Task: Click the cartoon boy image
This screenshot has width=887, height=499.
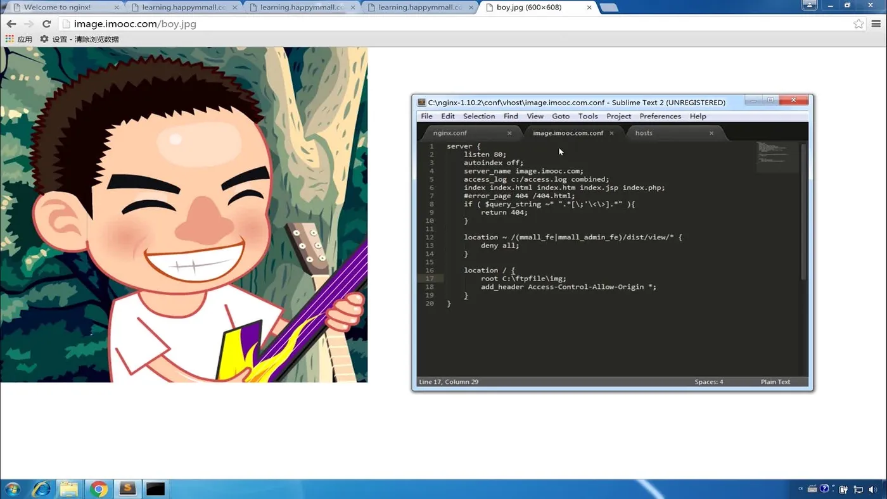Action: [x=184, y=215]
